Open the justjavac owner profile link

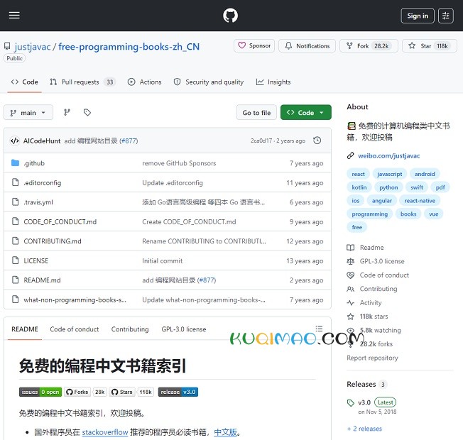pyautogui.click(x=33, y=47)
